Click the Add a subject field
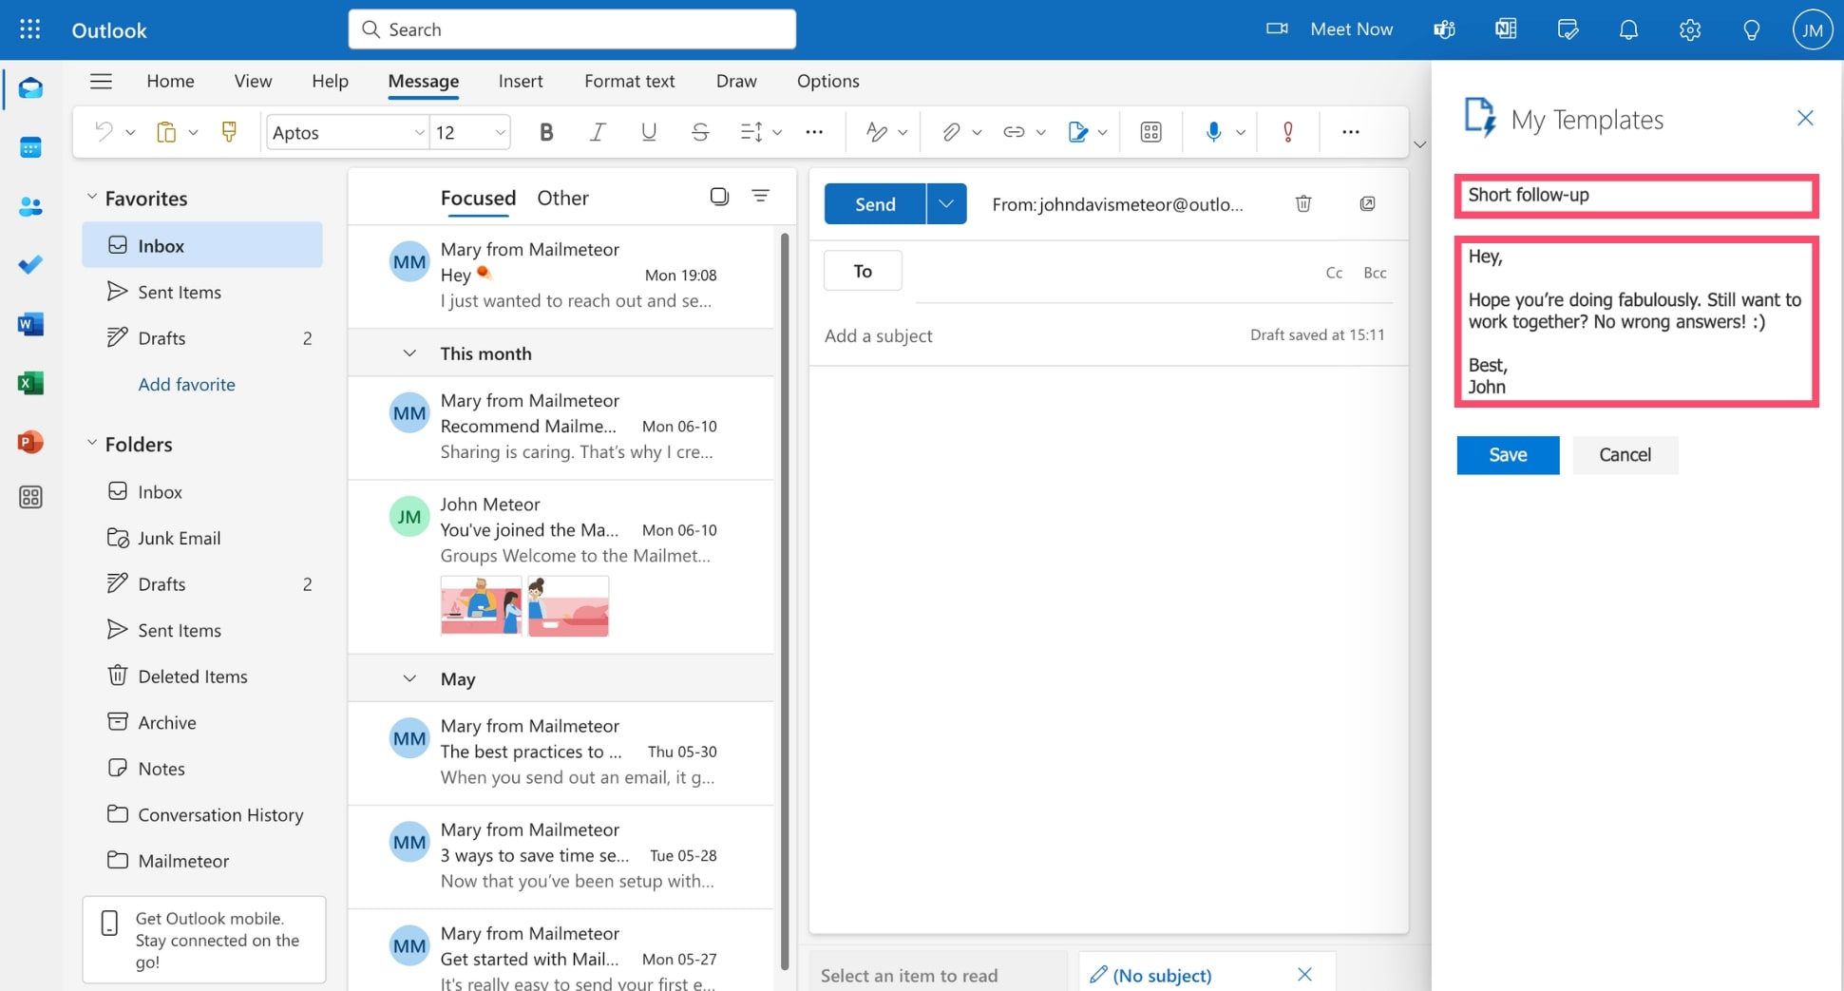Viewport: 1844px width, 991px height. [x=878, y=334]
